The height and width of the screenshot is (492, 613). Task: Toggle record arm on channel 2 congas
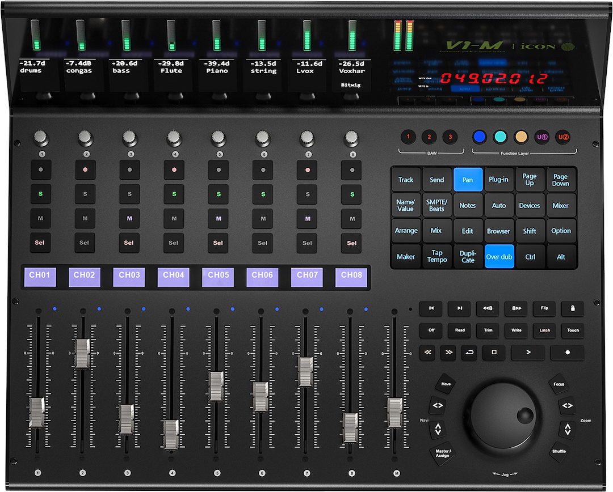(x=85, y=169)
